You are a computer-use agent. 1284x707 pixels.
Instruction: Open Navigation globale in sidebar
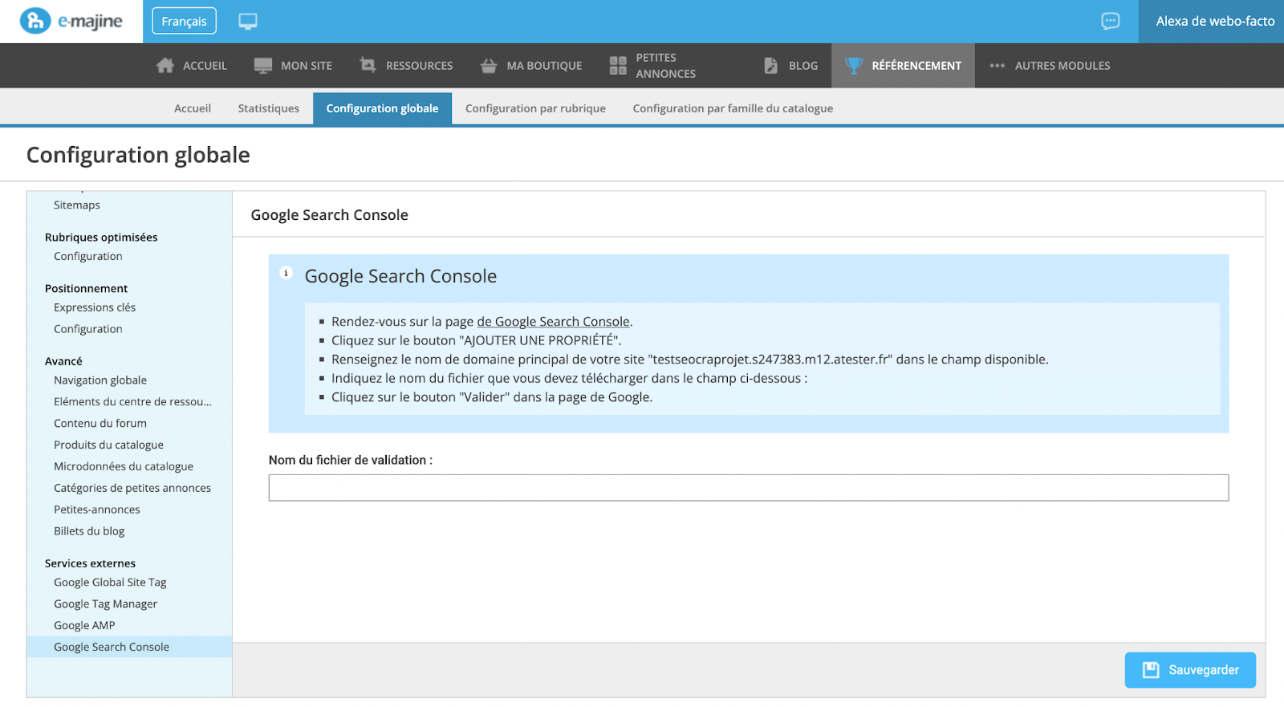pyautogui.click(x=100, y=381)
